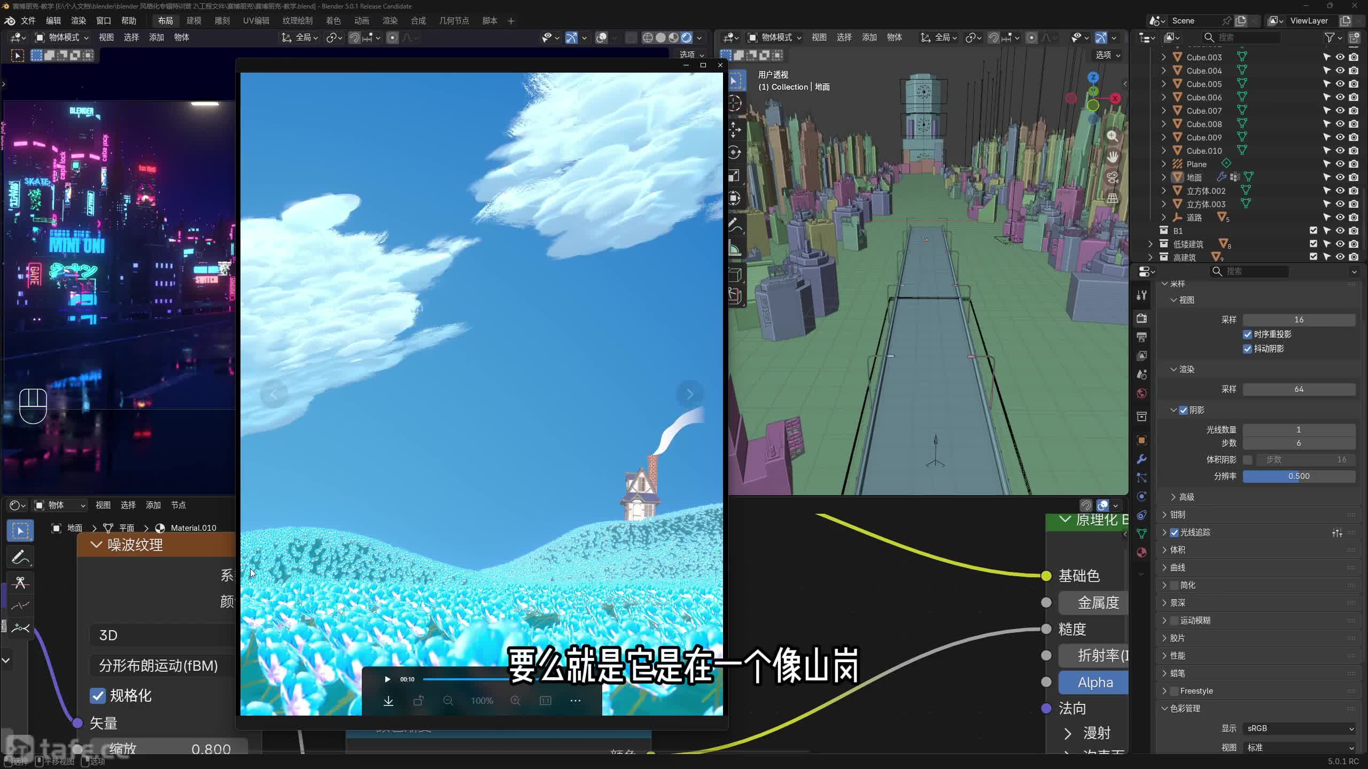Disable the 规格化 checkbox in noise node
Image resolution: width=1368 pixels, height=769 pixels.
coord(98,695)
